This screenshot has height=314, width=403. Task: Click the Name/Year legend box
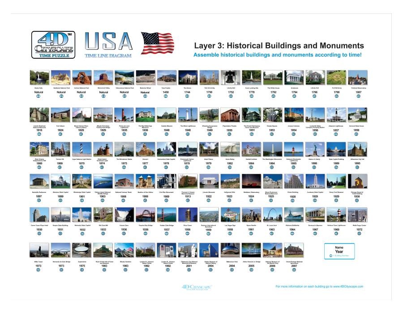point(339,251)
